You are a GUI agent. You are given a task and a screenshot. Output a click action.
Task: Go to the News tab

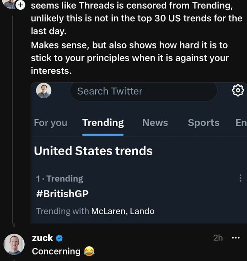pyautogui.click(x=155, y=123)
